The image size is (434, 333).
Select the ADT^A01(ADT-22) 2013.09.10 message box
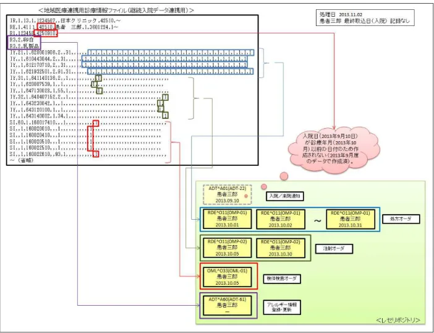tap(228, 194)
